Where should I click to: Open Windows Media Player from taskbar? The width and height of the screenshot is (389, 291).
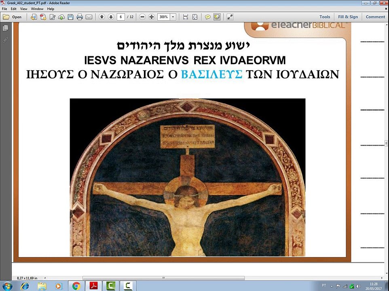click(x=59, y=286)
